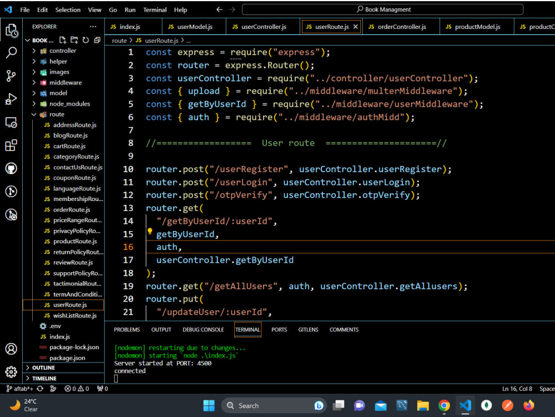This screenshot has height=417, width=555.
Task: Click the New Folder icon in Explorer
Action: coord(74,40)
